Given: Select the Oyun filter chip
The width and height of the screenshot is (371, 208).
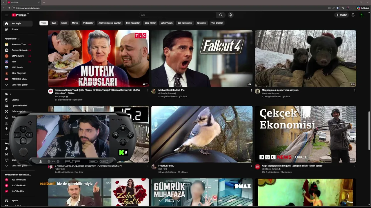Looking at the screenshot, I should tap(54, 23).
